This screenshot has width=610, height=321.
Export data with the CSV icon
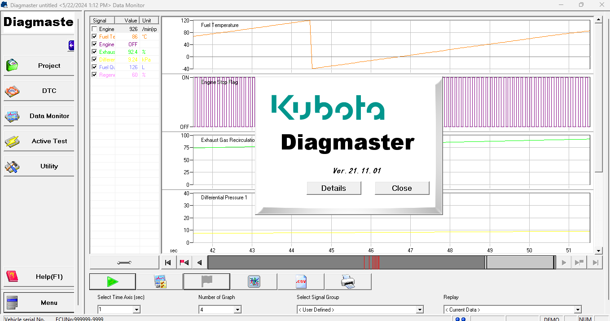(x=301, y=281)
